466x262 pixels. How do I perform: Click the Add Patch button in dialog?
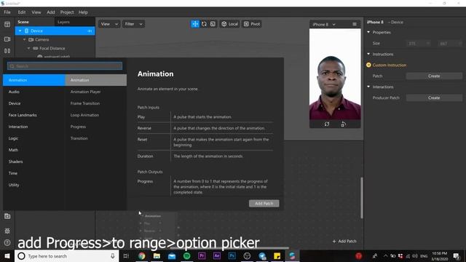pos(264,204)
